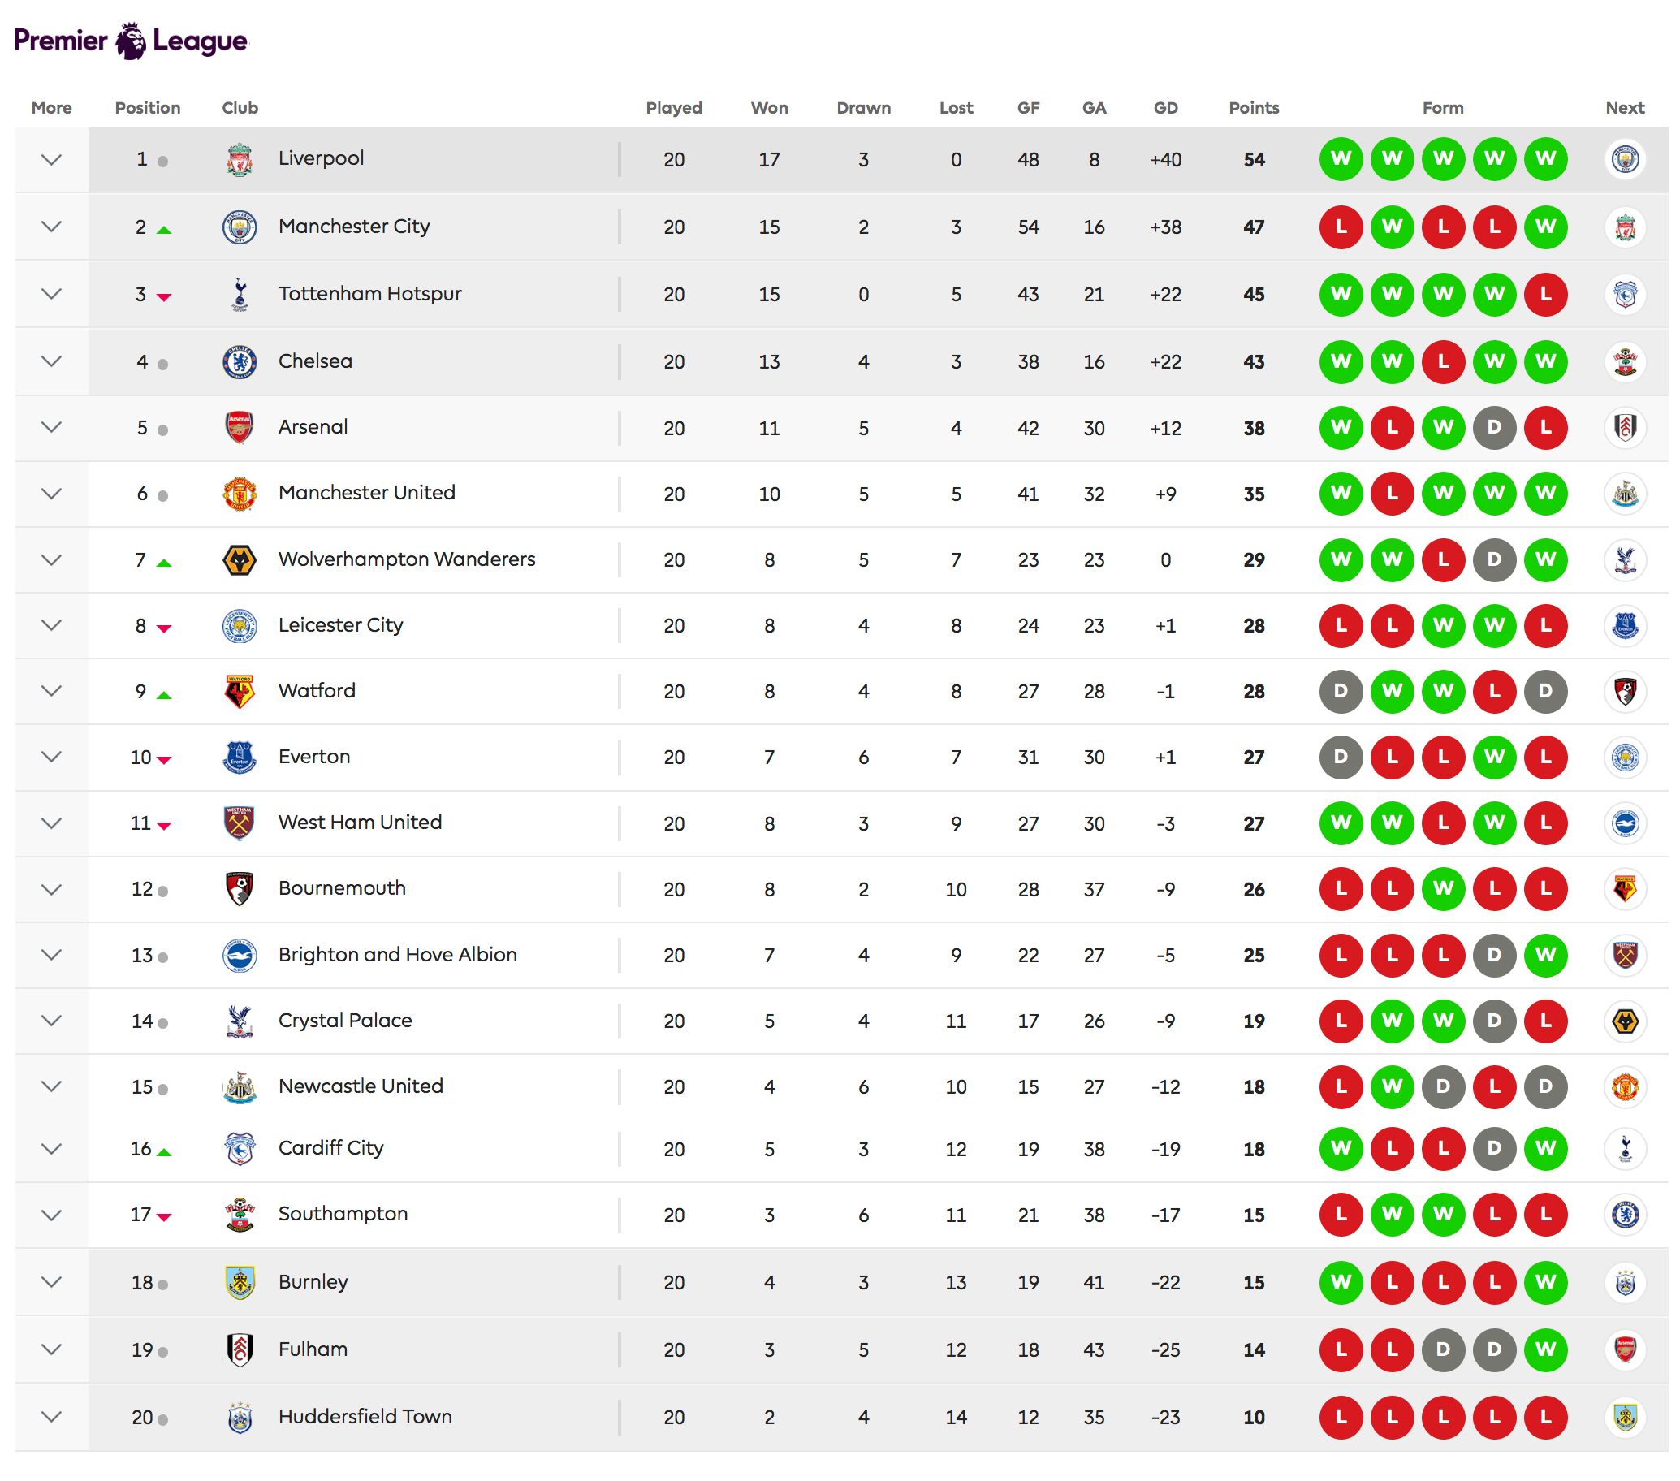Click the Wolverhampton Wanderers wolf crest
This screenshot has width=1680, height=1481.
[240, 559]
